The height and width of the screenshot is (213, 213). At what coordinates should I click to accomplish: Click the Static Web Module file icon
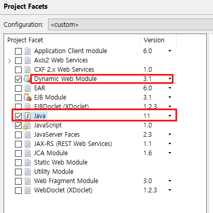tap(27, 162)
